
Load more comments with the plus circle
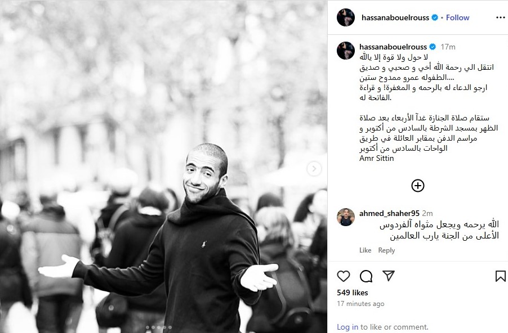click(418, 186)
